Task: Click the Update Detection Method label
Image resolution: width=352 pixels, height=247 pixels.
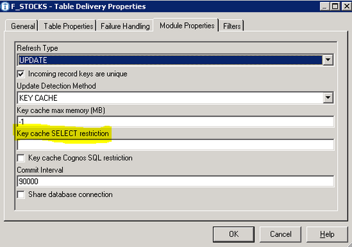Action: [57, 86]
